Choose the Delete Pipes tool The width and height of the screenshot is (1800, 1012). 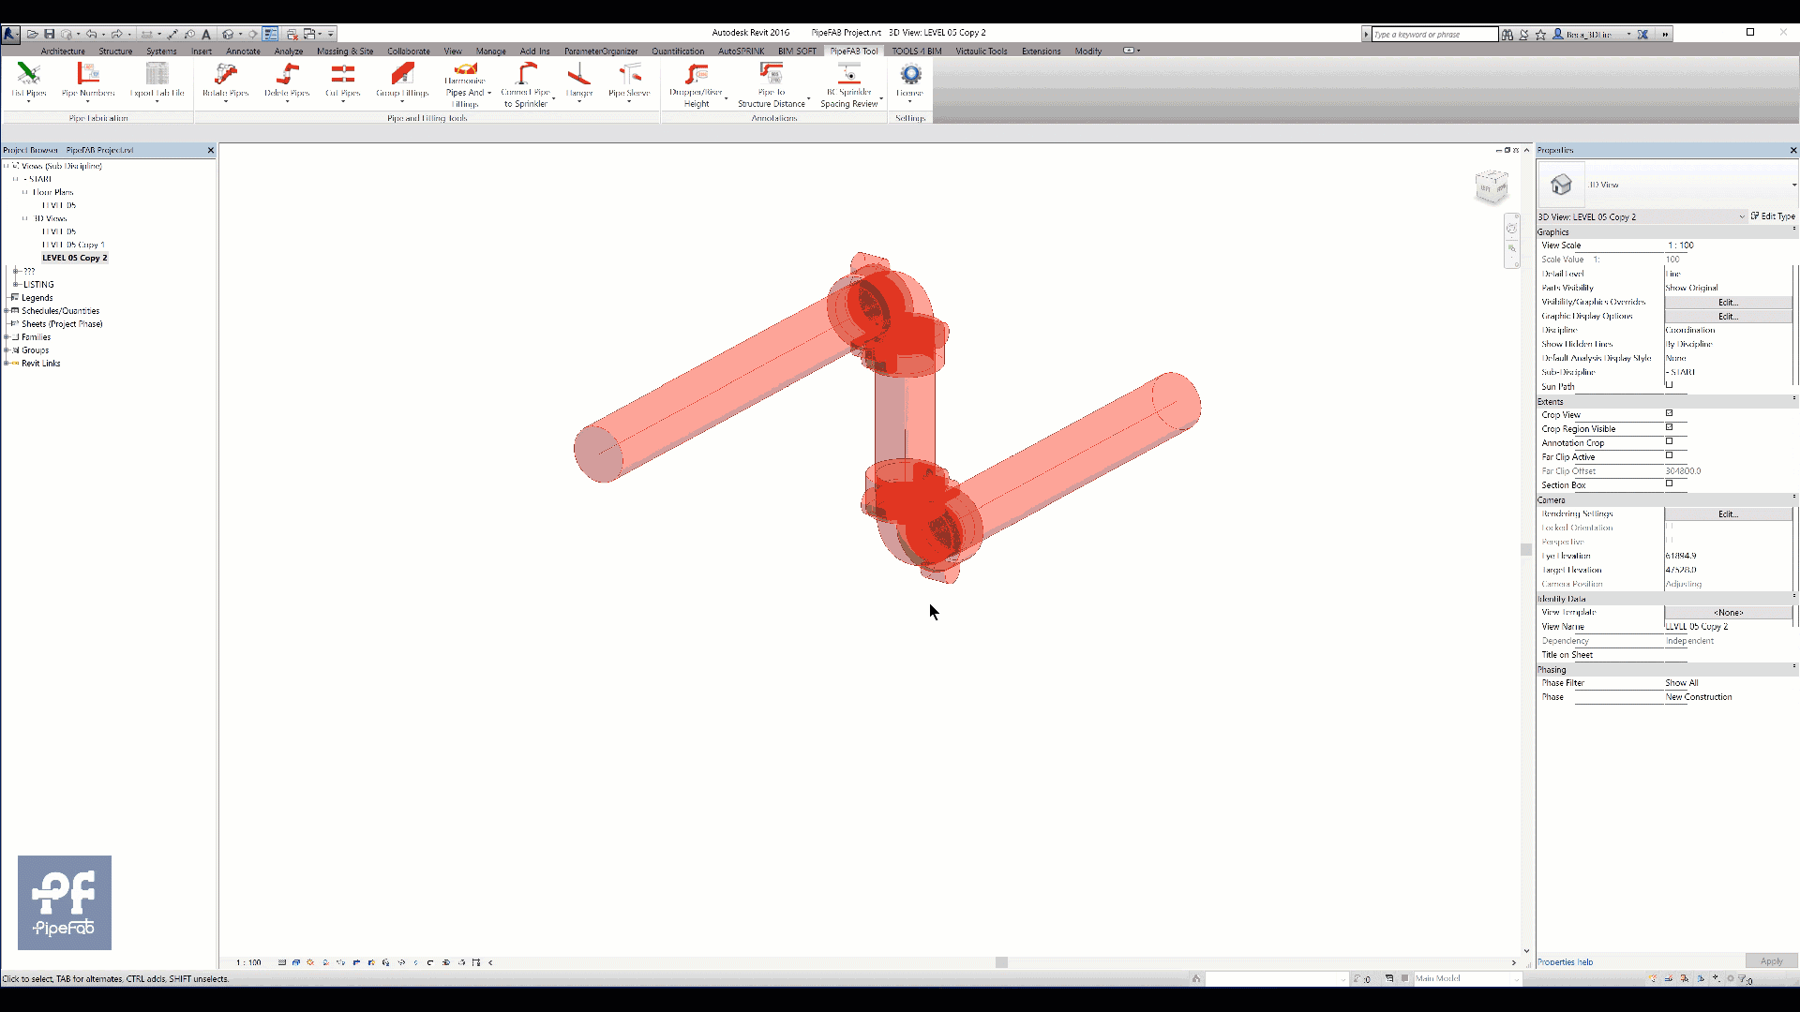[x=287, y=81]
